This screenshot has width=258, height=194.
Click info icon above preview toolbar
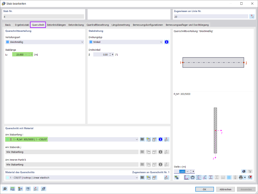tap(244, 171)
